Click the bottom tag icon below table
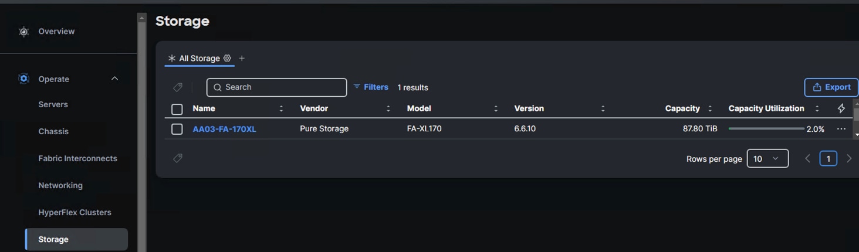859x252 pixels. 178,158
